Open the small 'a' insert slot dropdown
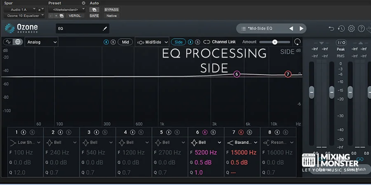 pyautogui.click(x=41, y=10)
